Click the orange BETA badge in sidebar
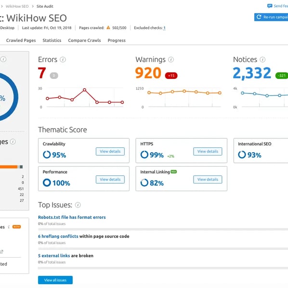This screenshot has height=288, width=288. [16, 227]
